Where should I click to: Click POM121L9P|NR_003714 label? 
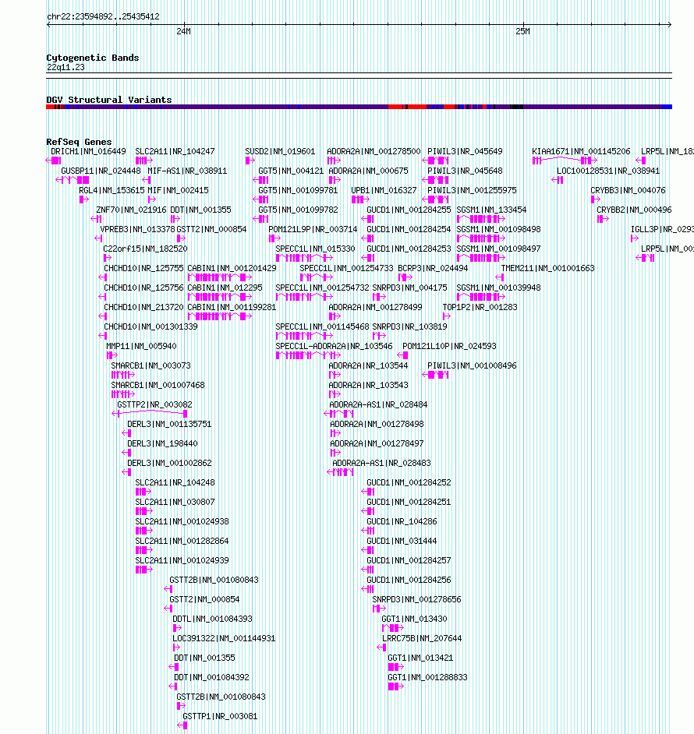[x=313, y=229]
